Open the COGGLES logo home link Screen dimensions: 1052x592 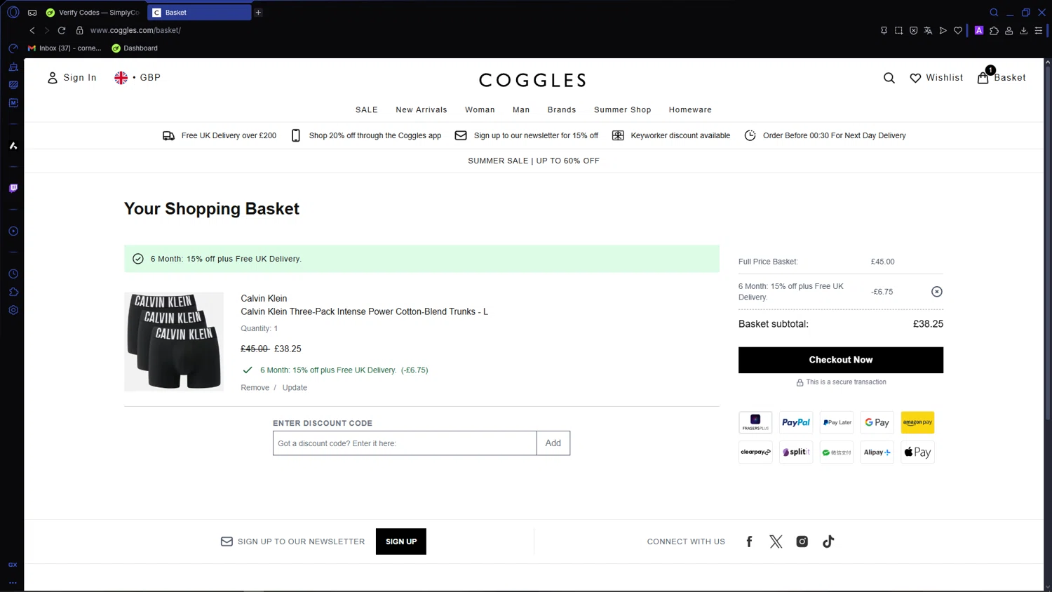tap(533, 80)
